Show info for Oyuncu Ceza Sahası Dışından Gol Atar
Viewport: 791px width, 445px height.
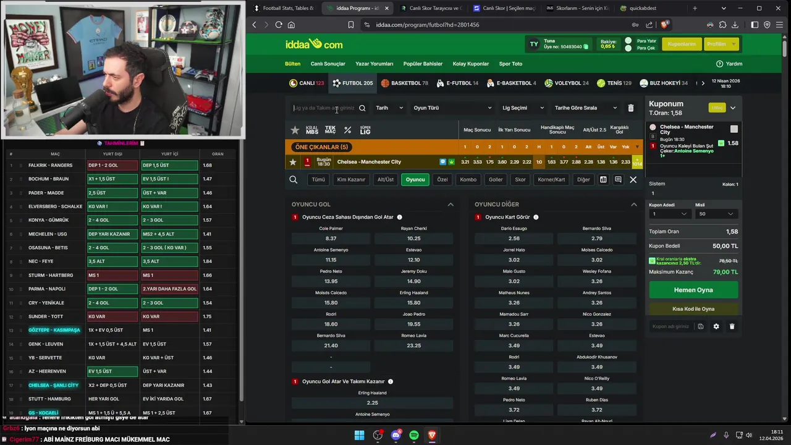tap(399, 218)
